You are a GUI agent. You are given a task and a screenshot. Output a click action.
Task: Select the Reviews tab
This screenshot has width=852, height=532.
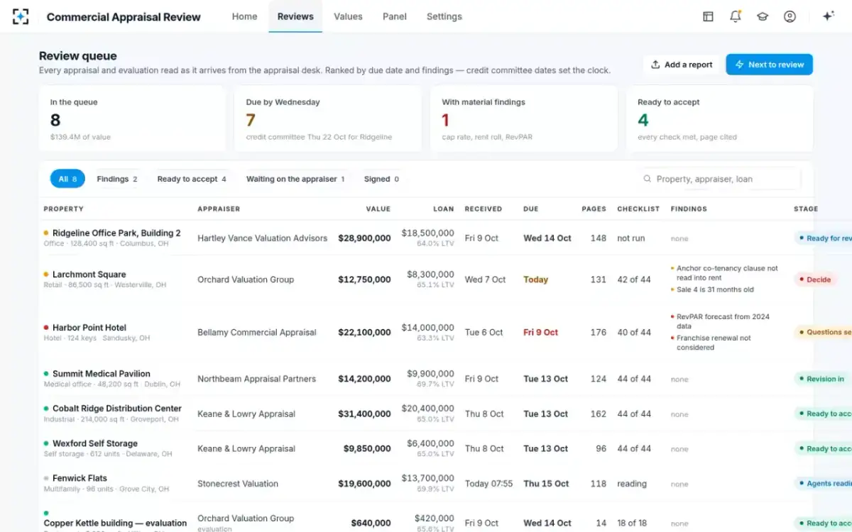[295, 16]
